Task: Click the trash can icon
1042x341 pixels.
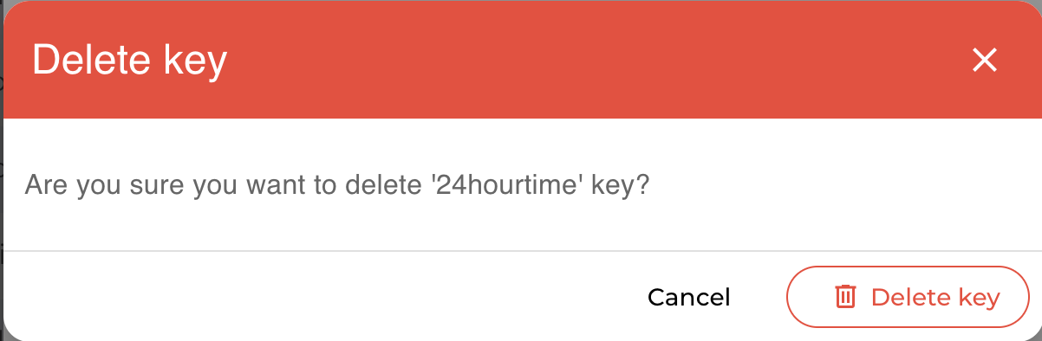Action: [845, 297]
